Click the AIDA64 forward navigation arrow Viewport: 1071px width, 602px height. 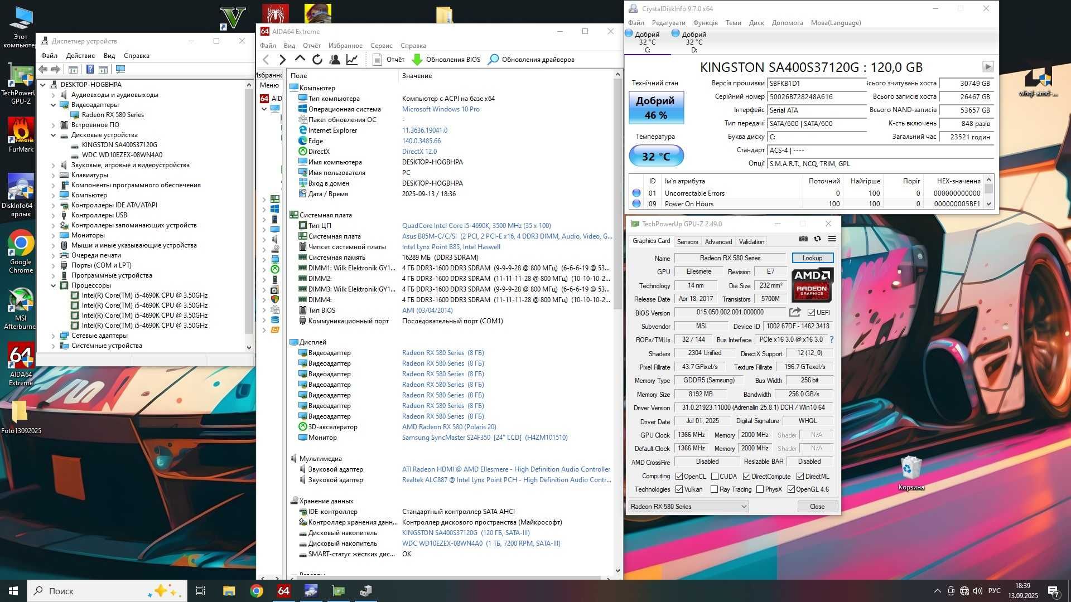[282, 60]
